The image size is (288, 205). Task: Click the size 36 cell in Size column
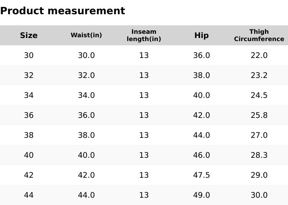(x=29, y=115)
